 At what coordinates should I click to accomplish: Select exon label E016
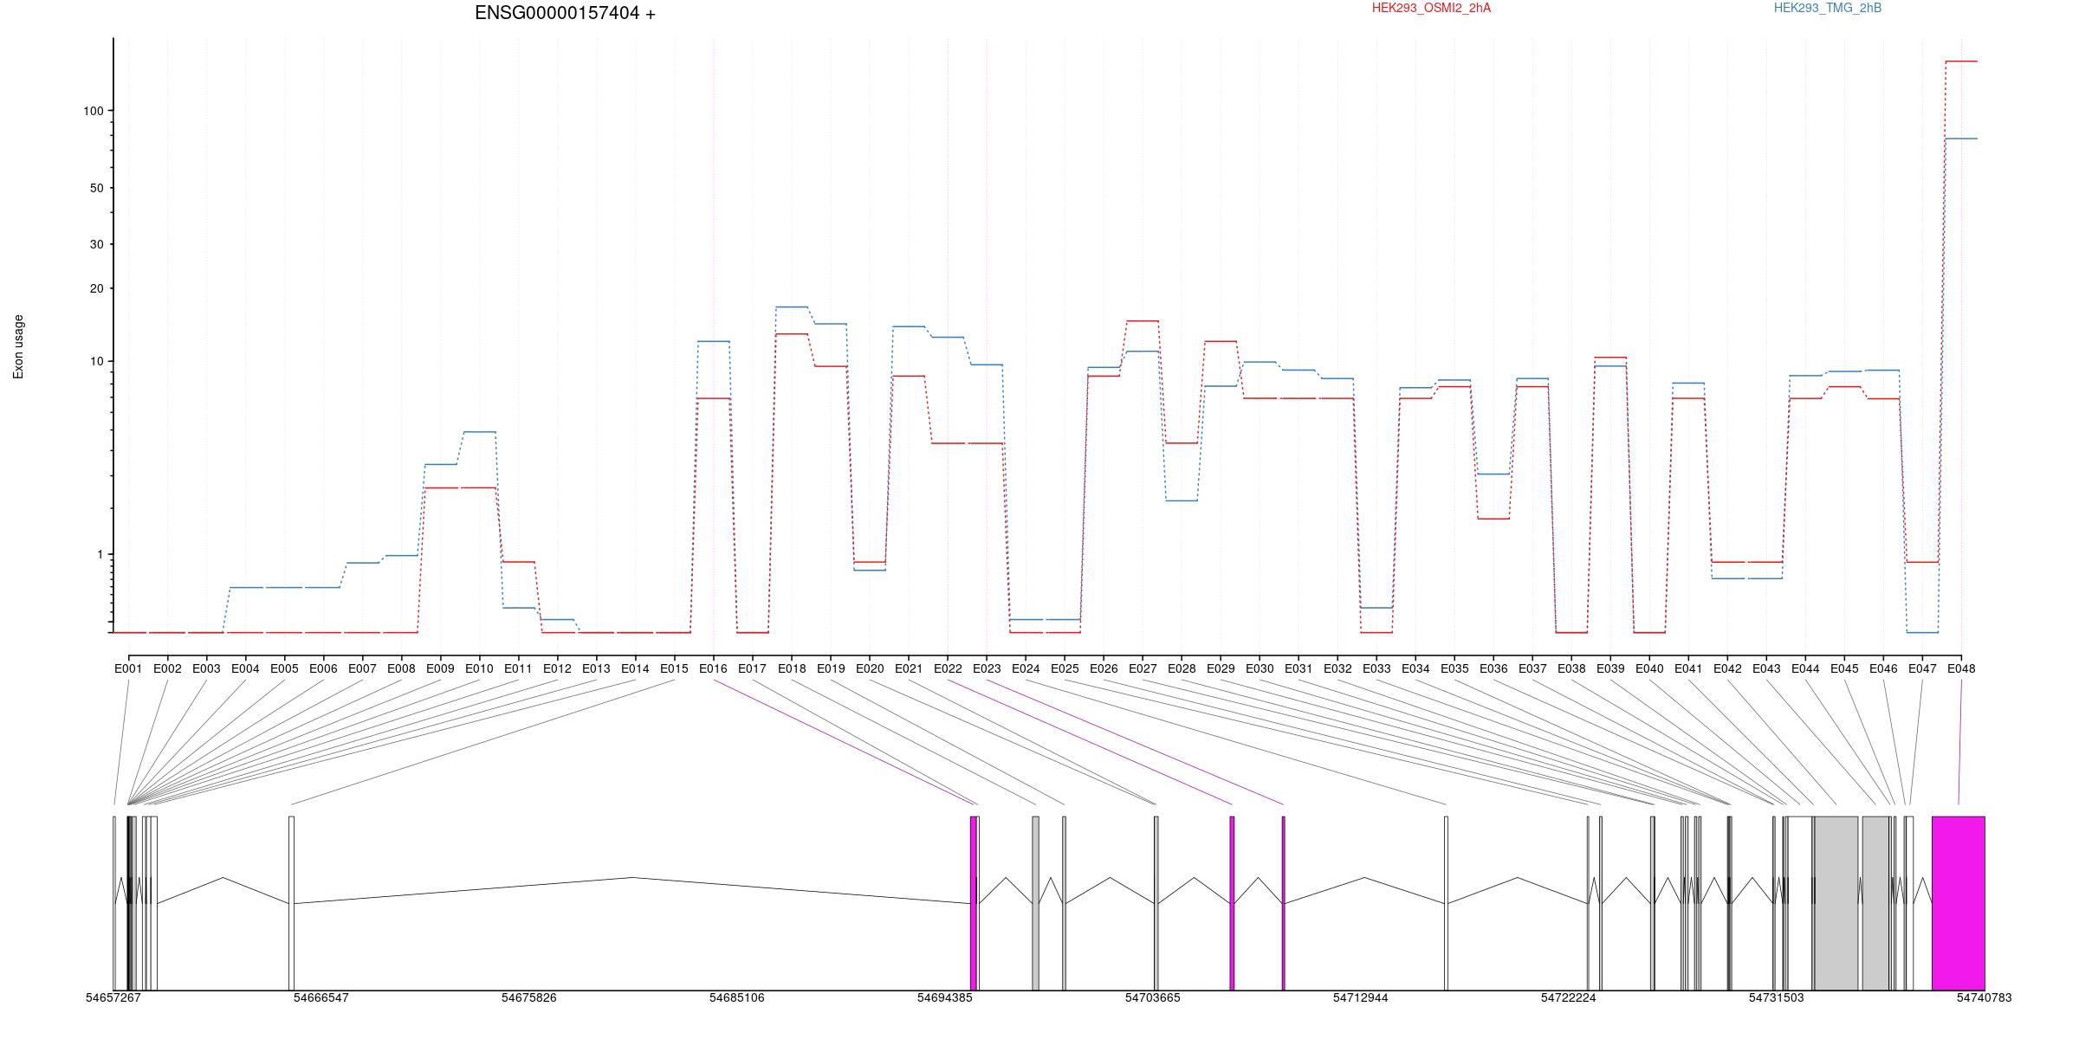tap(713, 668)
